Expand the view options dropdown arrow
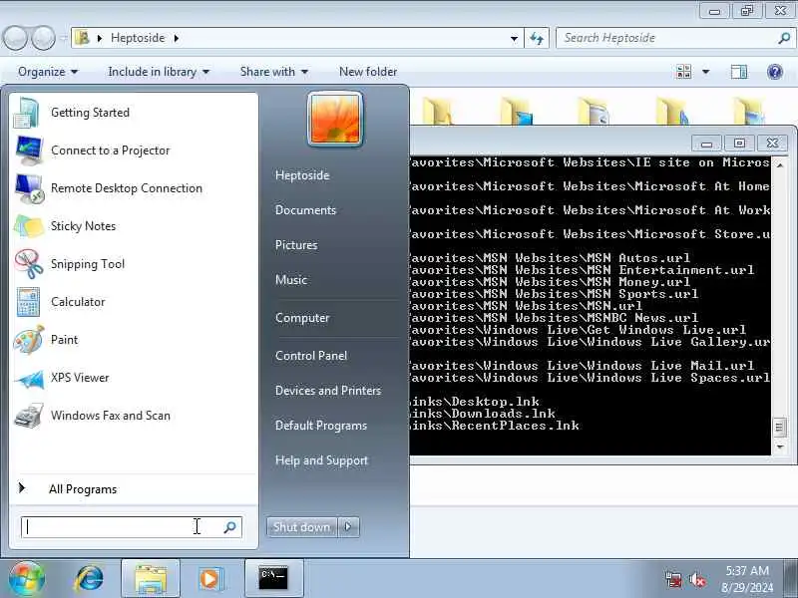This screenshot has height=598, width=798. [706, 72]
